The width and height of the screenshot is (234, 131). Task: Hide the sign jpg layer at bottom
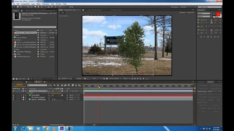14,99
